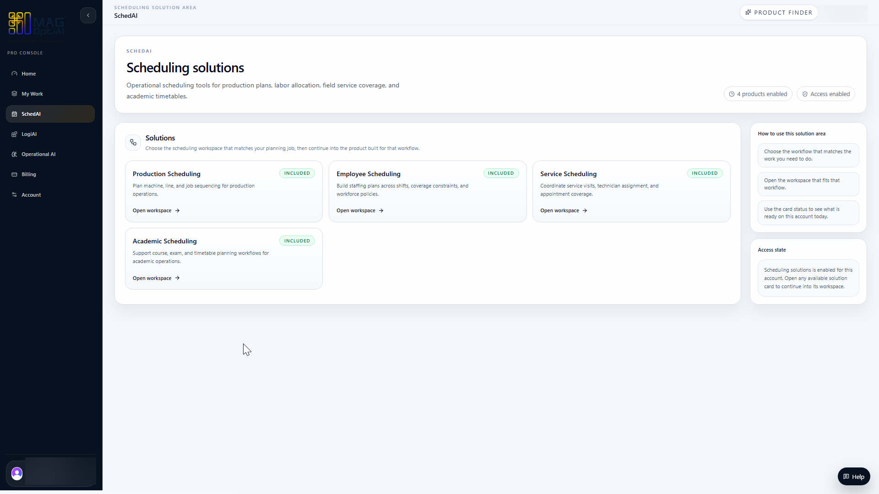Click the tip 'Choose the workflow that matches'
Screen dimensions: 879x494
point(808,155)
